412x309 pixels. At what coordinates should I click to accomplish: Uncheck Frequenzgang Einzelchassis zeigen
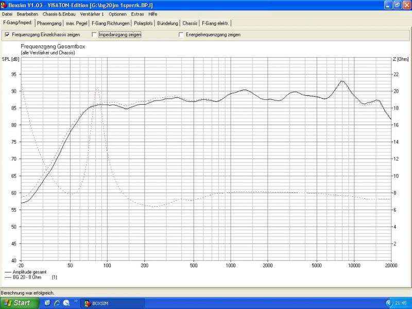(x=7, y=35)
